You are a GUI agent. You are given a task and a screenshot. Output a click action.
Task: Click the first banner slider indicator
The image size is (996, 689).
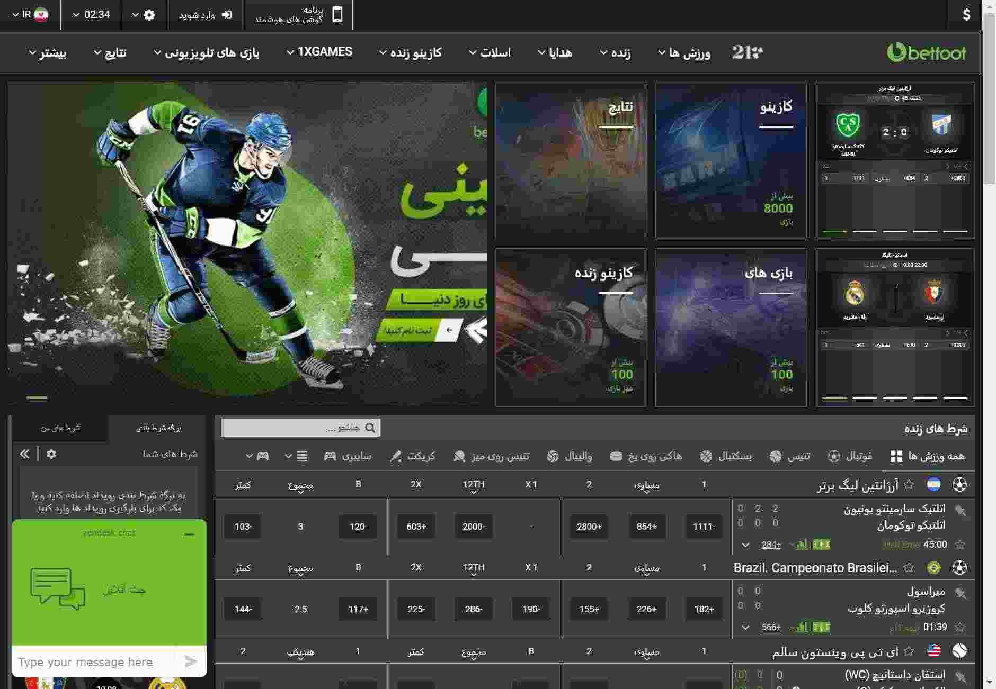point(37,397)
